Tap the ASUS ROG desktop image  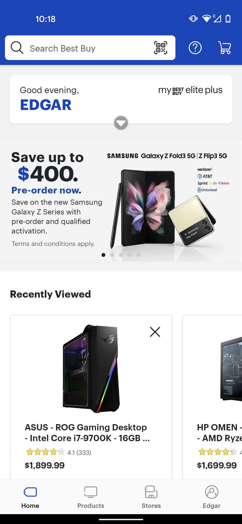point(91,368)
